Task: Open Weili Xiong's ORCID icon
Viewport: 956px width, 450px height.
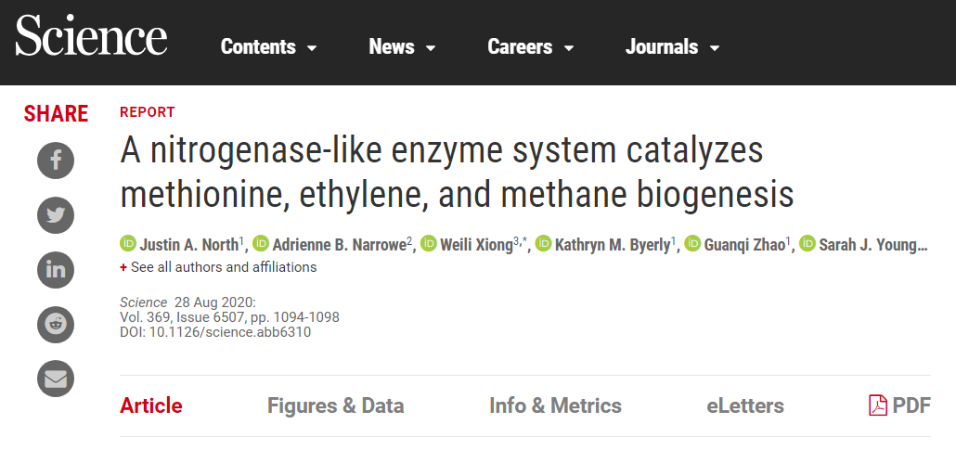Action: [429, 244]
